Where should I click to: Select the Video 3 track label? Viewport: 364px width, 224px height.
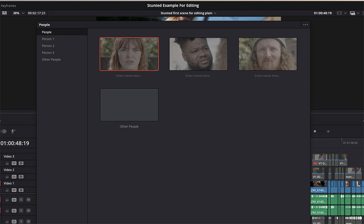9,156
